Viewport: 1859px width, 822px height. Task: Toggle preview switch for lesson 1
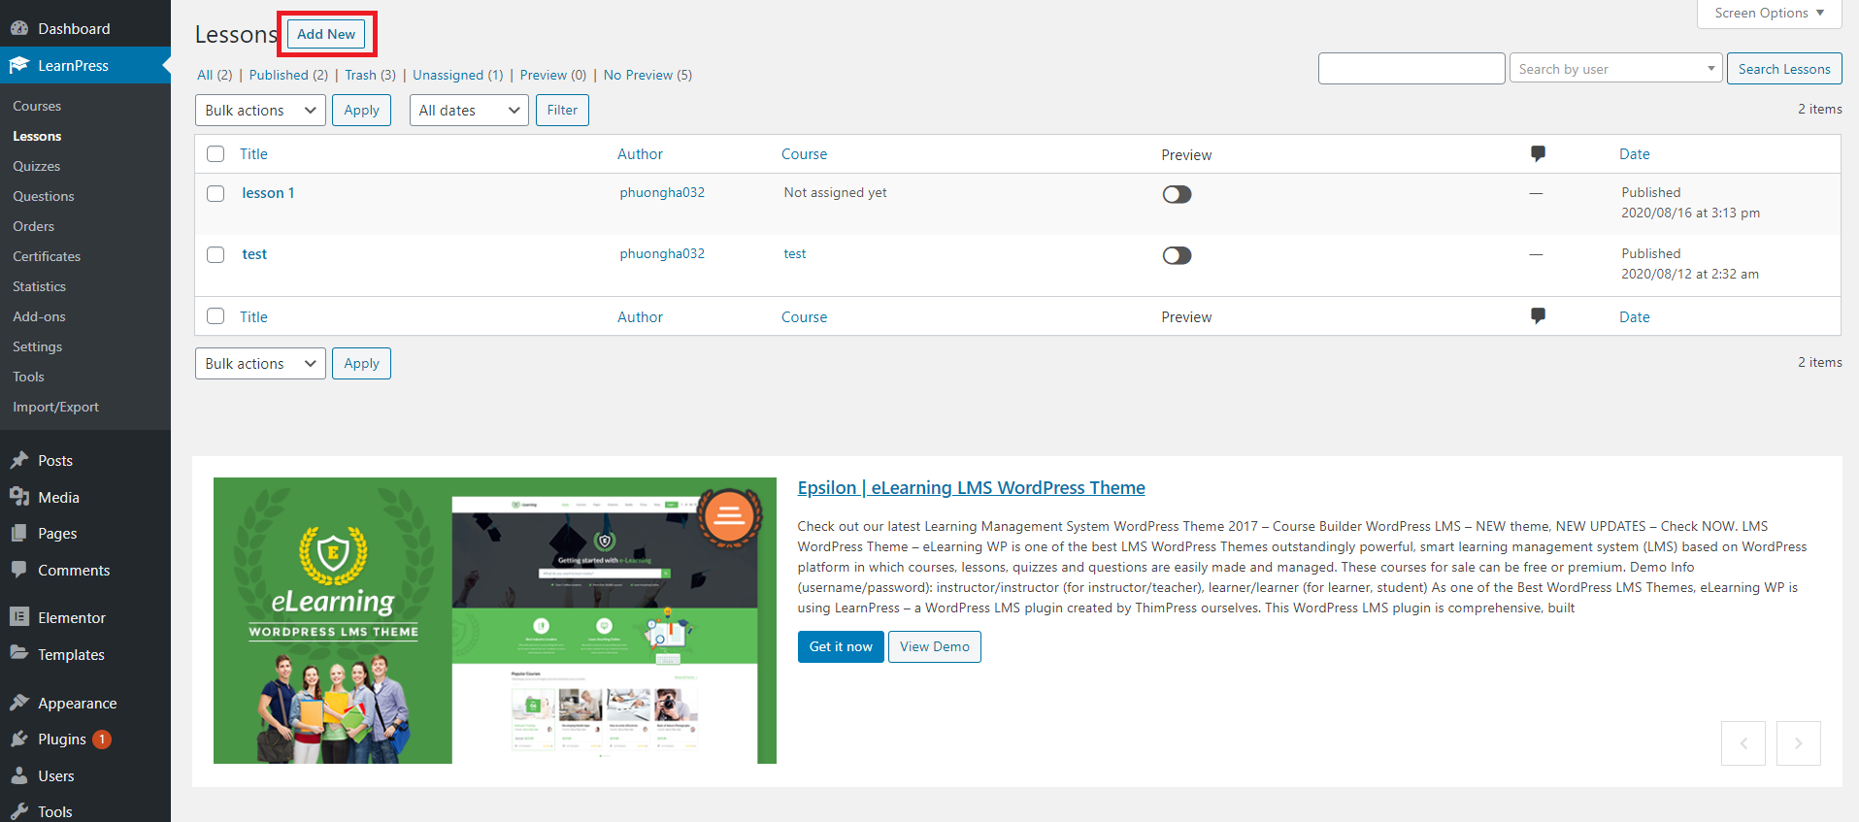click(x=1177, y=194)
